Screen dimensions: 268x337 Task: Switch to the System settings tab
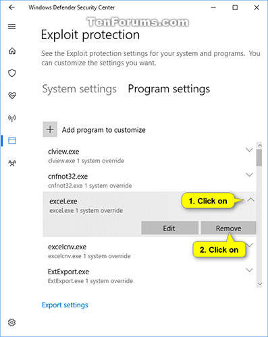80,89
